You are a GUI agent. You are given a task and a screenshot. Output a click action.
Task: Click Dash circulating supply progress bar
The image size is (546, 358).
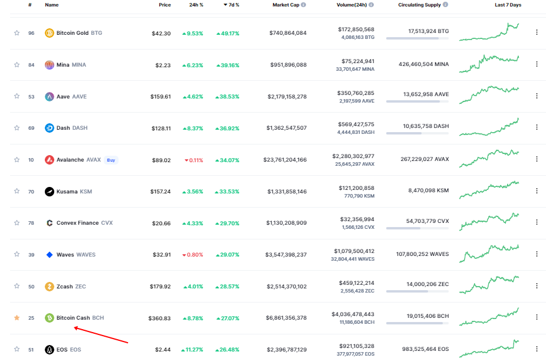click(x=417, y=133)
